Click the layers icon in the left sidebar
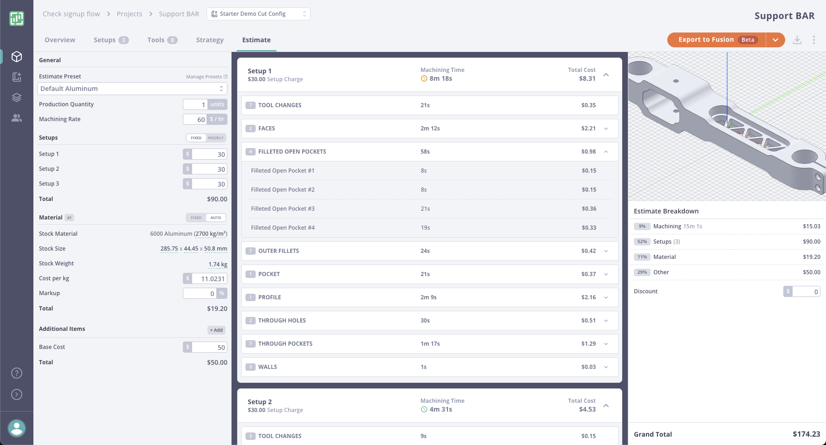Image resolution: width=826 pixels, height=445 pixels. point(17,97)
